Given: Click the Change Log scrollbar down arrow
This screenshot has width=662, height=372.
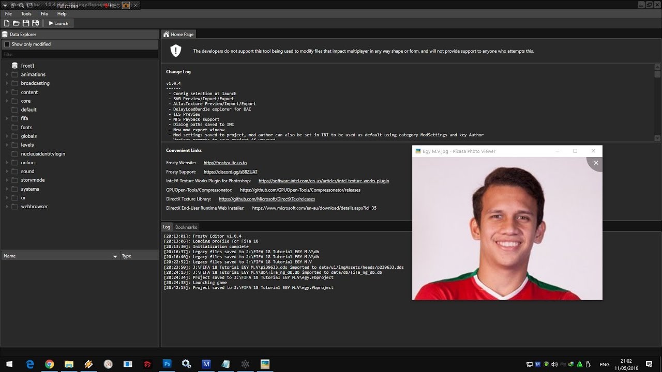Looking at the screenshot, I should tap(657, 138).
